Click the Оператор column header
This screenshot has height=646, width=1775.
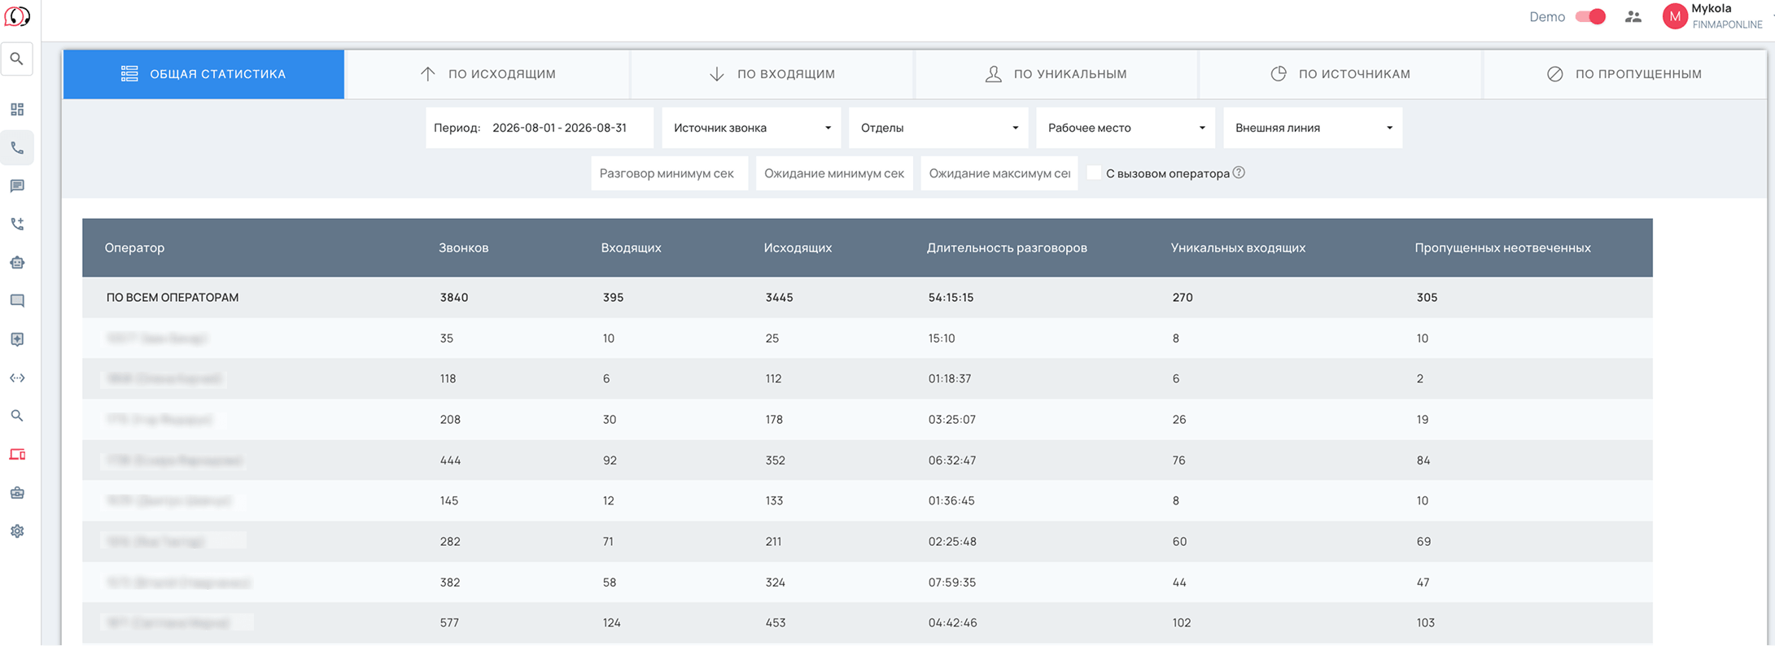[134, 247]
